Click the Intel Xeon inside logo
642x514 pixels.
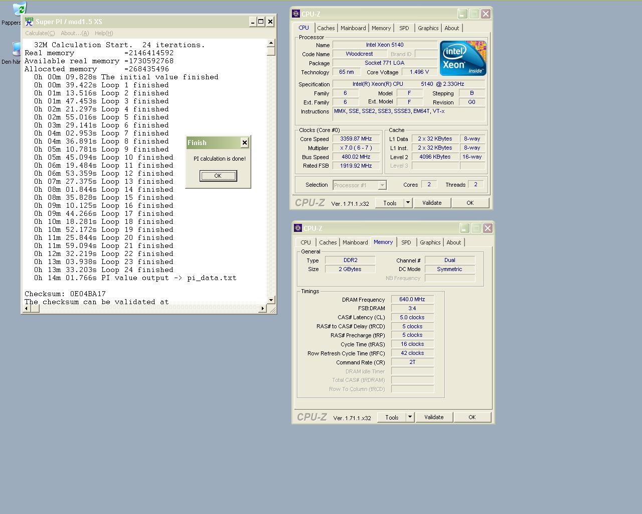click(x=463, y=58)
